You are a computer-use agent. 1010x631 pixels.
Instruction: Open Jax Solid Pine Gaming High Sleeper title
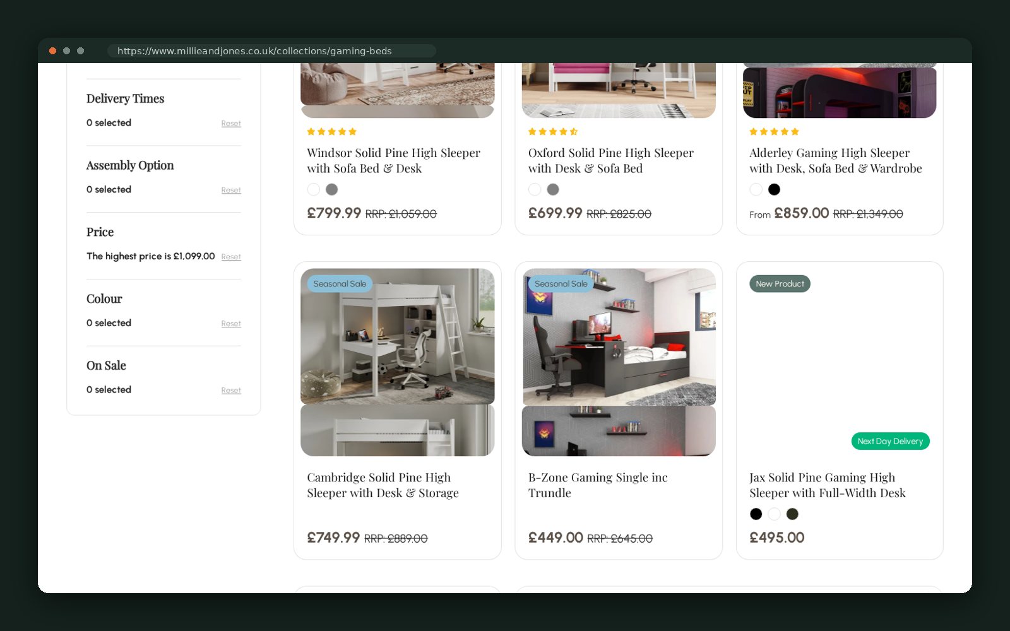click(x=827, y=485)
